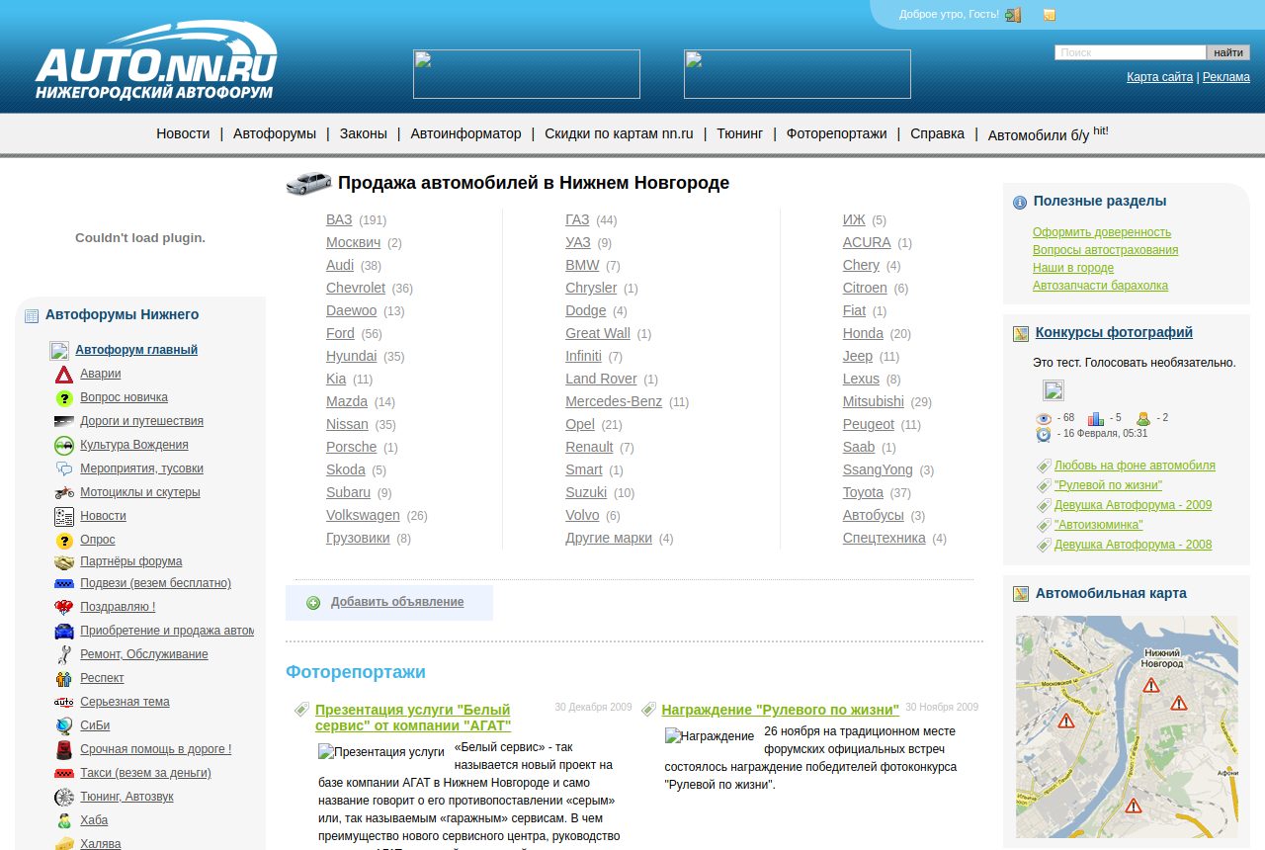Open the Автомобили б/у menu item
The image size is (1265, 850).
tap(1039, 135)
